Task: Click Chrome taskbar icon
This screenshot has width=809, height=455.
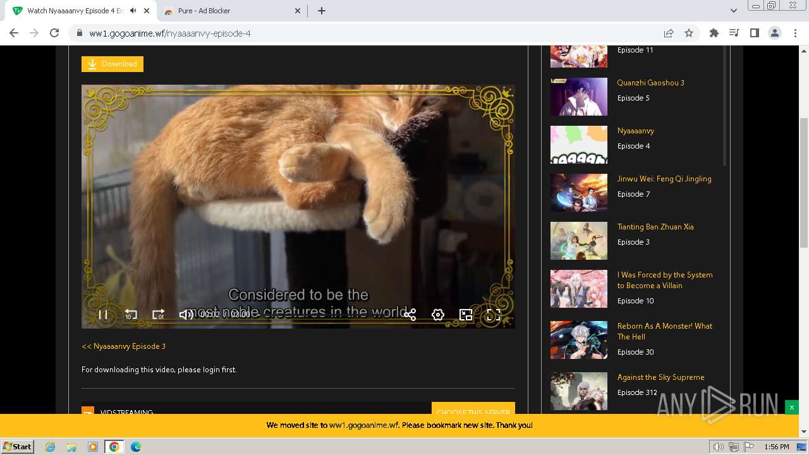Action: pos(114,447)
